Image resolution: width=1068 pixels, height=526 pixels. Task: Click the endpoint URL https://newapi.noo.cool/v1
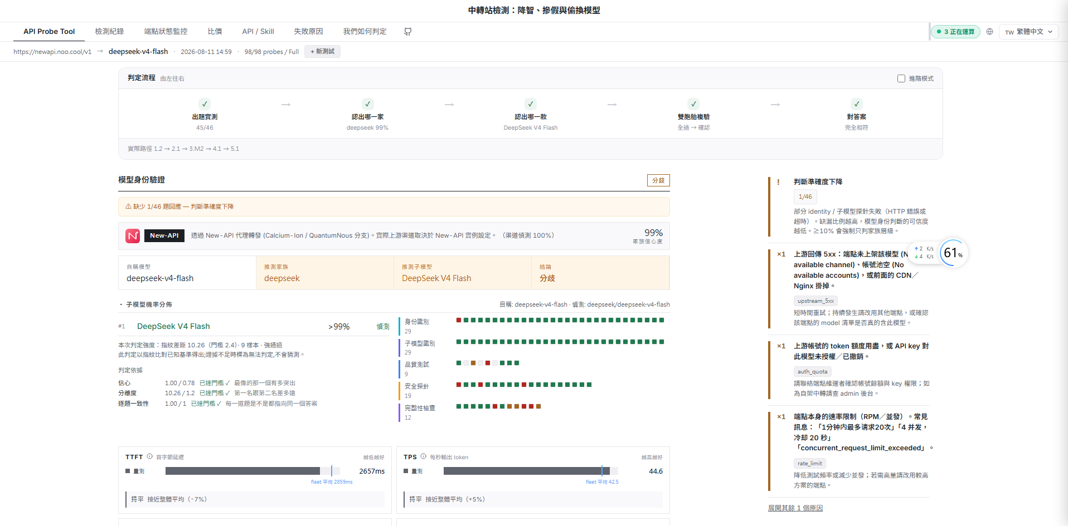pyautogui.click(x=52, y=52)
